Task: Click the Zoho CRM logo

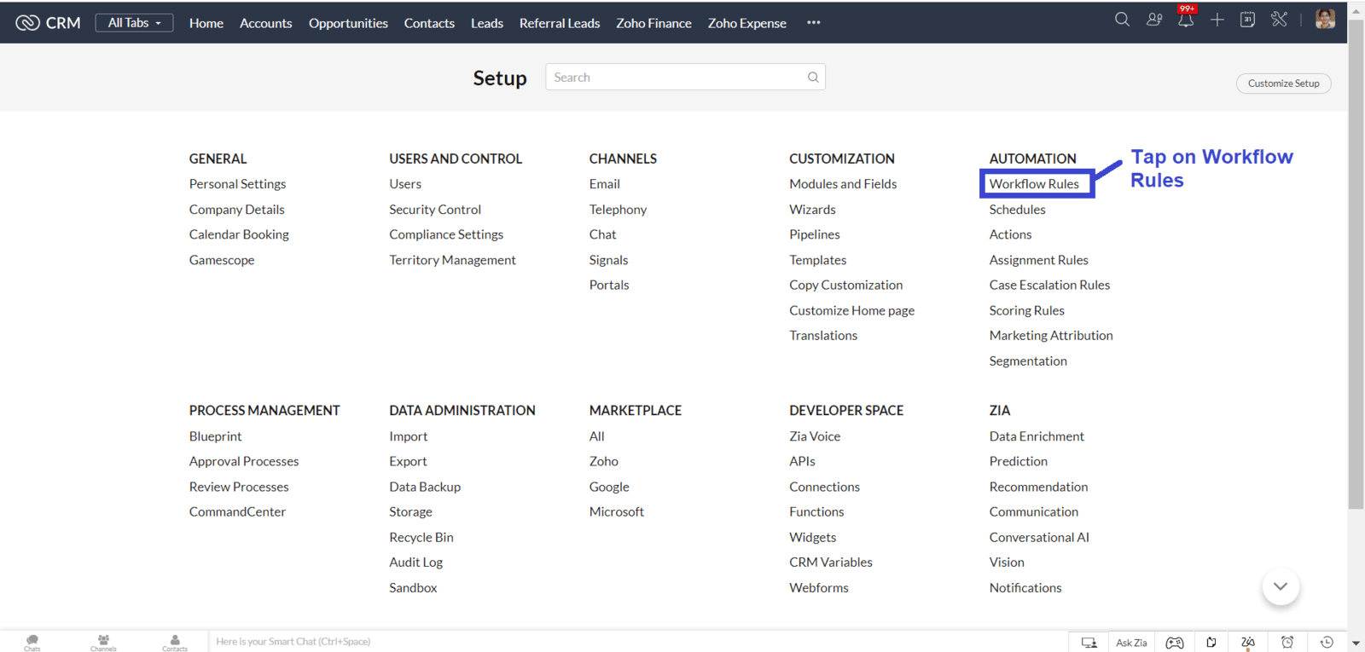Action: pyautogui.click(x=48, y=23)
